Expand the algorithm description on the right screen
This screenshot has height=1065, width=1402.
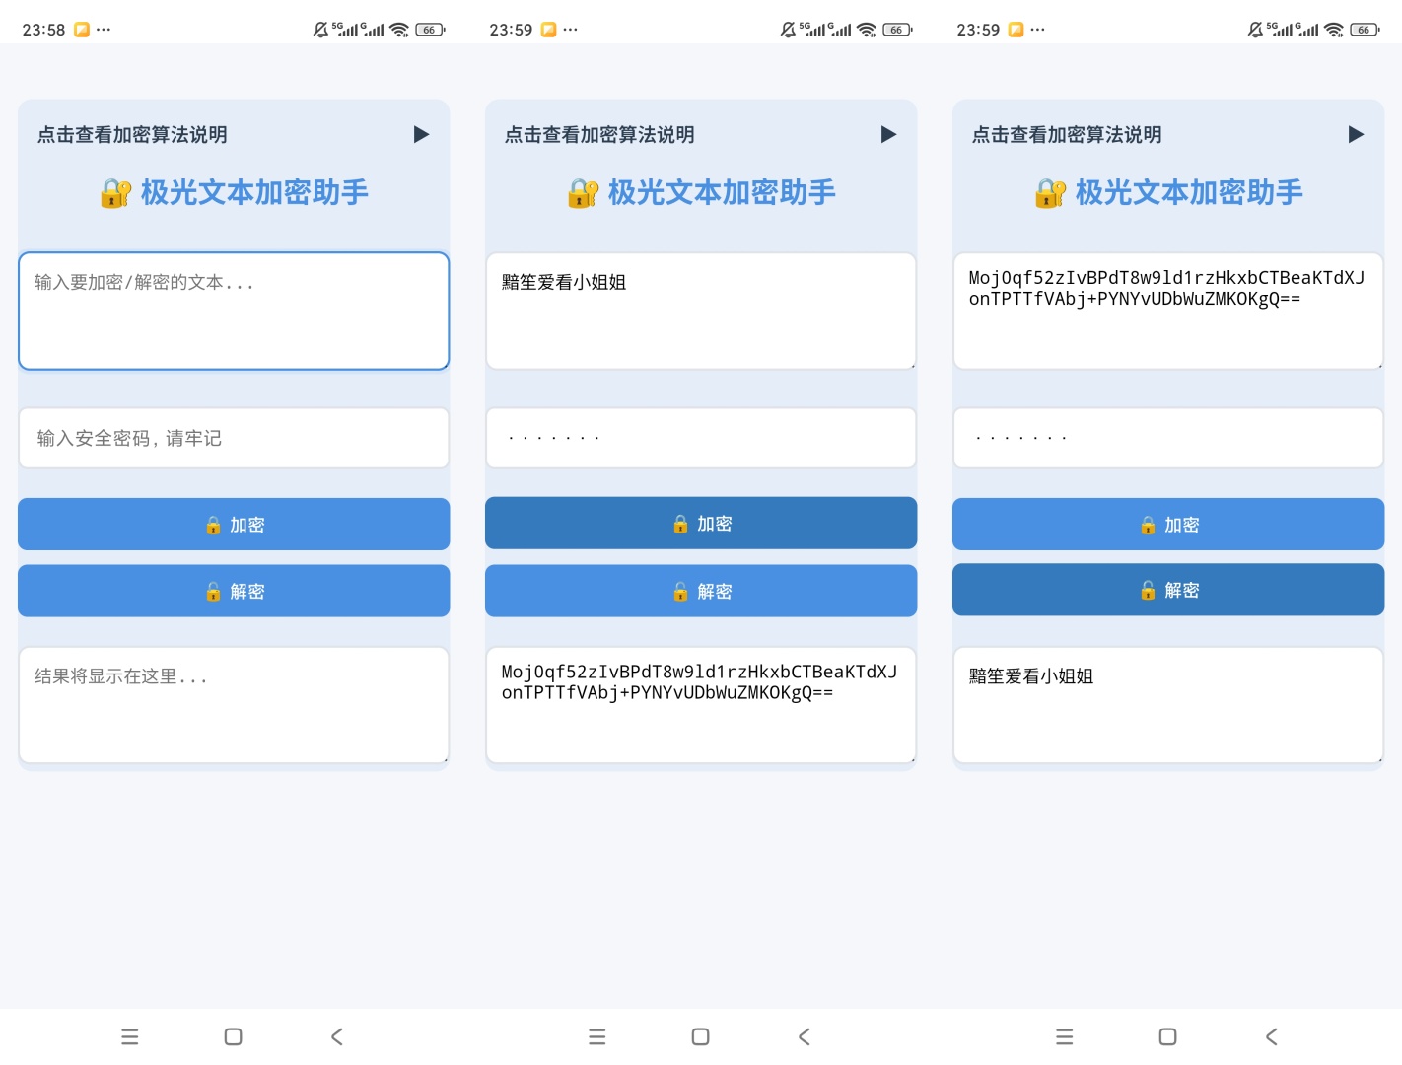tap(1168, 134)
